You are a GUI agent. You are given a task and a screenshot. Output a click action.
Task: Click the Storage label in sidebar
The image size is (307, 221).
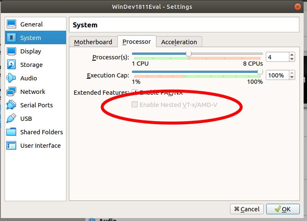point(31,65)
